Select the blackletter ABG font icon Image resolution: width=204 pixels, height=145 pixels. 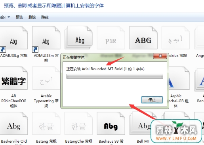[143, 38]
